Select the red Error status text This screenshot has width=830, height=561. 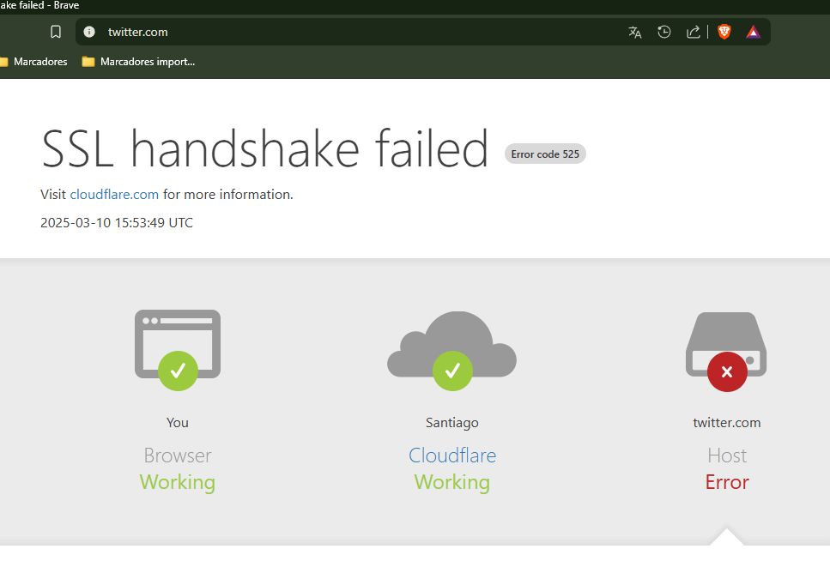[727, 482]
